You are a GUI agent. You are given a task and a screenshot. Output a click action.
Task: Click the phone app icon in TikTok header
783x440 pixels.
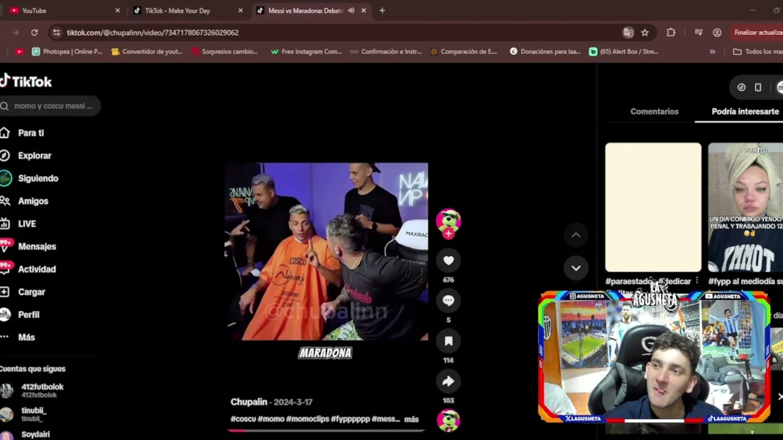tap(758, 87)
